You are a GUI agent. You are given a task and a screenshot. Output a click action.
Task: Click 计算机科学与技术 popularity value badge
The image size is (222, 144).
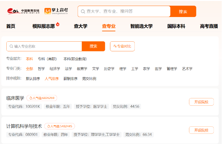pyautogui.click(x=59, y=126)
